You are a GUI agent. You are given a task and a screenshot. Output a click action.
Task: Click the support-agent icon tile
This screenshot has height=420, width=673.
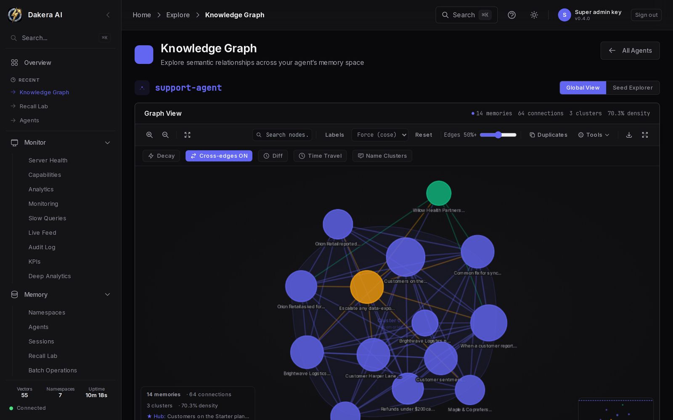pos(142,88)
